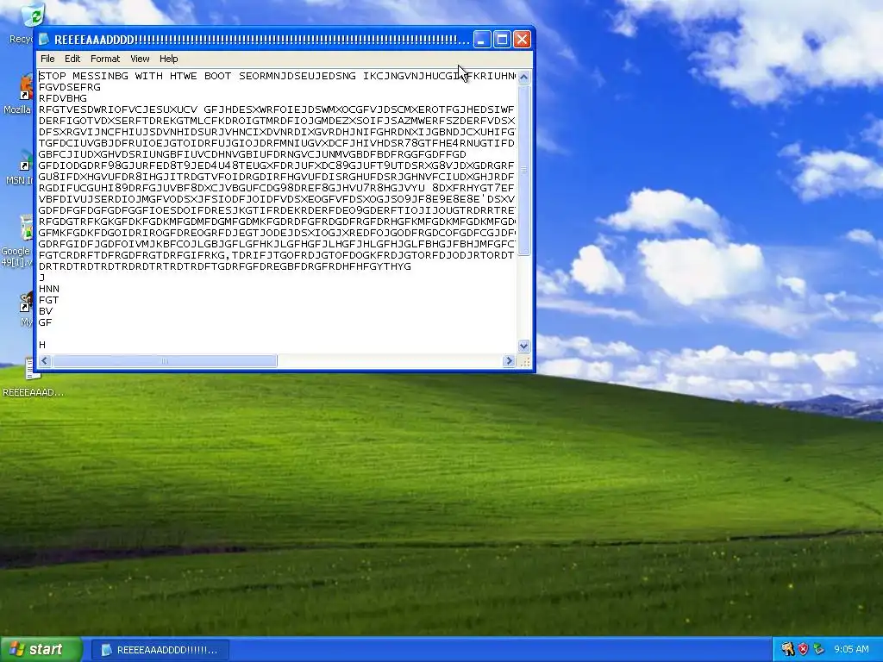
Task: Click the vertical scrollbar down arrow
Action: tap(523, 346)
